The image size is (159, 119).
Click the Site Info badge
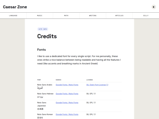(43, 29)
